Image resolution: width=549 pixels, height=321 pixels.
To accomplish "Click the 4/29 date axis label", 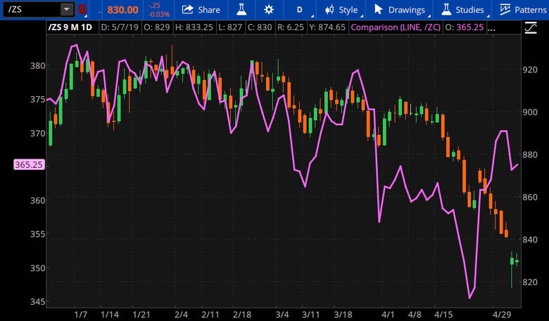I will click(502, 315).
